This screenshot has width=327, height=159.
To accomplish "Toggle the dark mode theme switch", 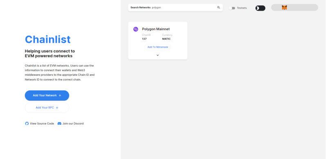I will point(260,8).
